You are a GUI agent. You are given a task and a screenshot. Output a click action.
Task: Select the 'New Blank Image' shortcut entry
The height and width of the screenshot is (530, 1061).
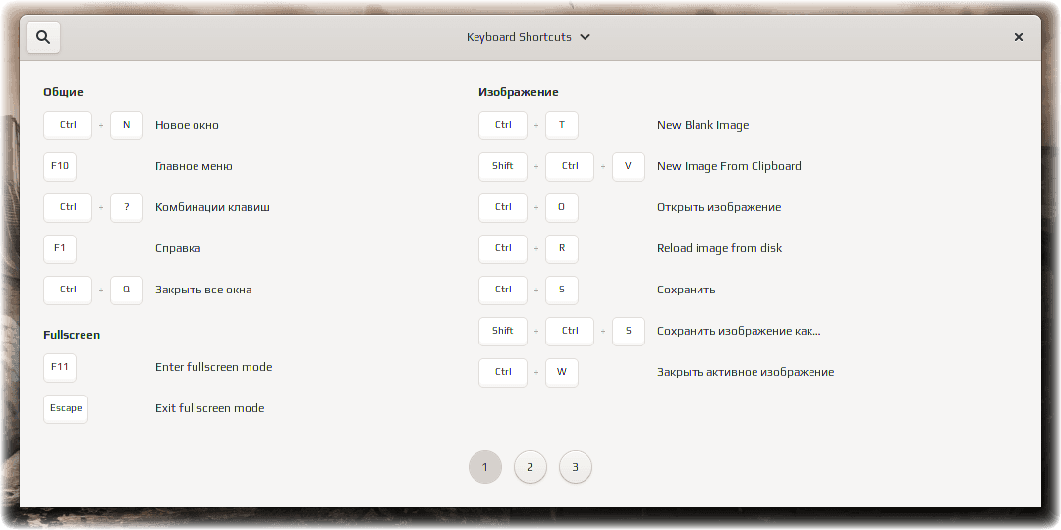pos(703,125)
